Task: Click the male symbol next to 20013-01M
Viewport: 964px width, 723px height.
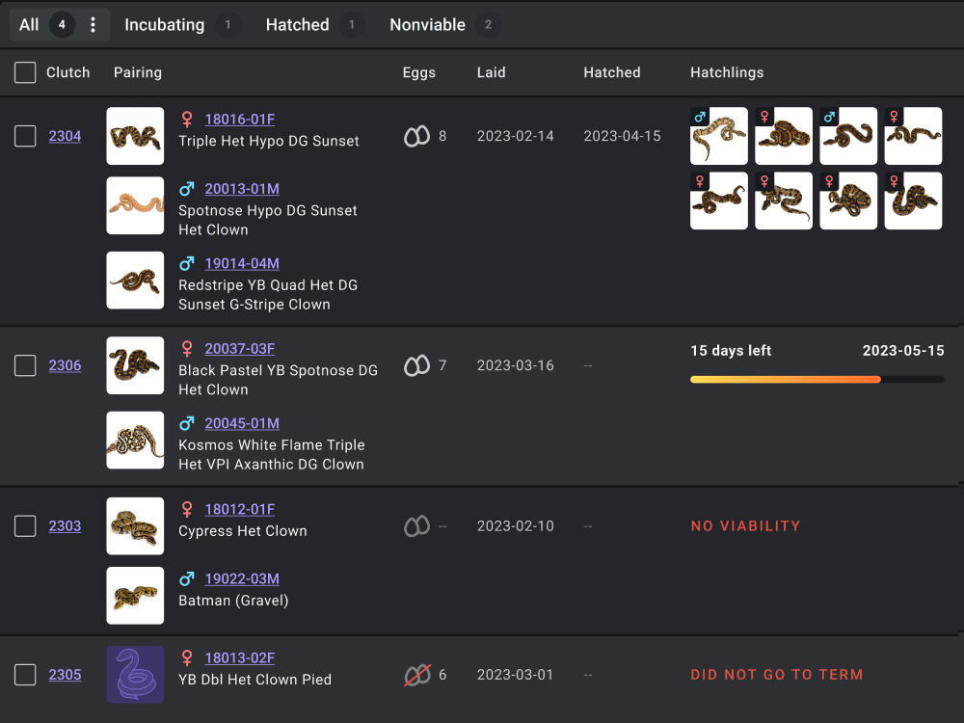Action: (x=187, y=189)
